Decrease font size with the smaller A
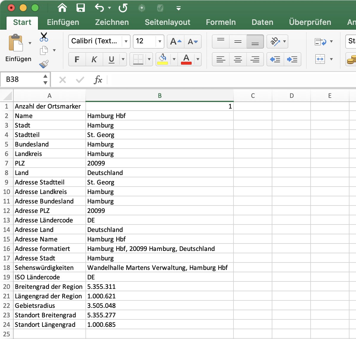The height and width of the screenshot is (339, 356). pos(193,42)
